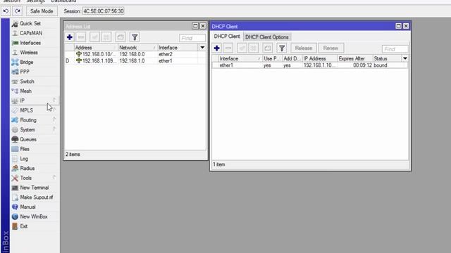The image size is (451, 253).
Task: Open Files in the sidebar
Action: (x=25, y=149)
